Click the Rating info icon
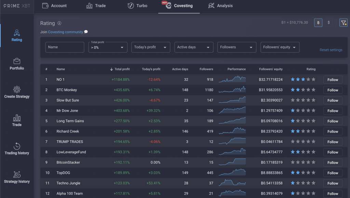Screen dimensions: 350x198 coord(60,23)
